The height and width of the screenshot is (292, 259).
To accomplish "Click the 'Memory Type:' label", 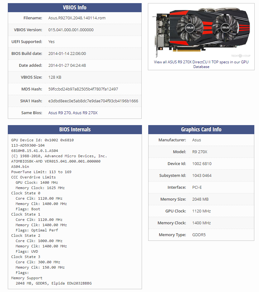I will [x=172, y=235].
